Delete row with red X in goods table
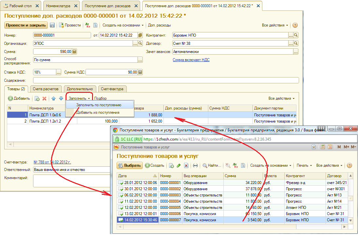This screenshot has height=236, width=358. point(44,98)
